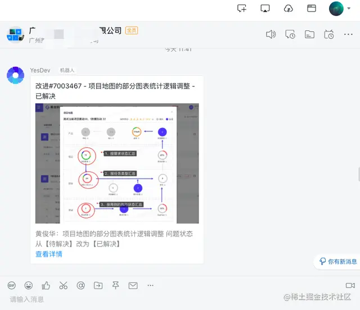
Task: Click the cloud download icon
Action: [288, 8]
